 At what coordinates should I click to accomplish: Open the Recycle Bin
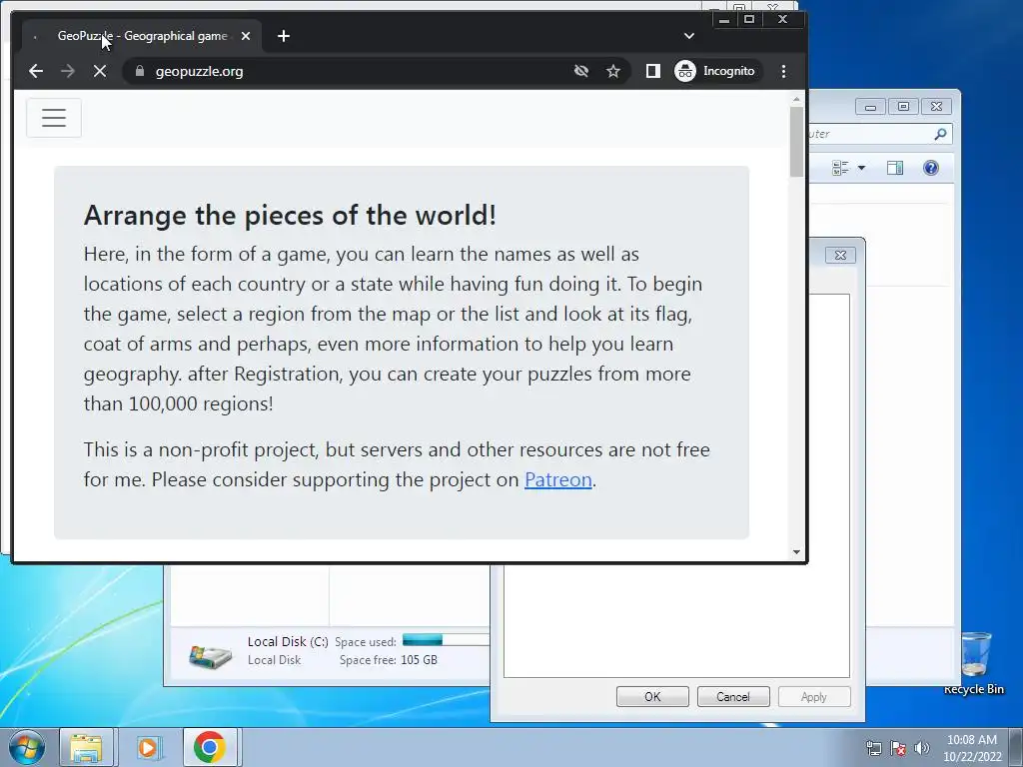974,663
